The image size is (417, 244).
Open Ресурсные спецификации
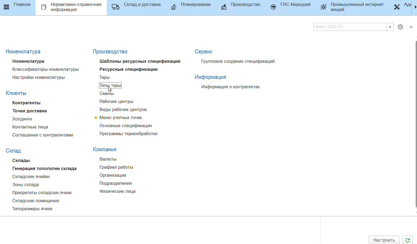click(x=128, y=69)
